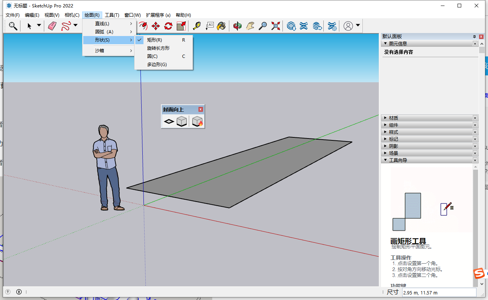This screenshot has height=300, width=488.
Task: Choose the Tape Measure tool
Action: point(196,26)
